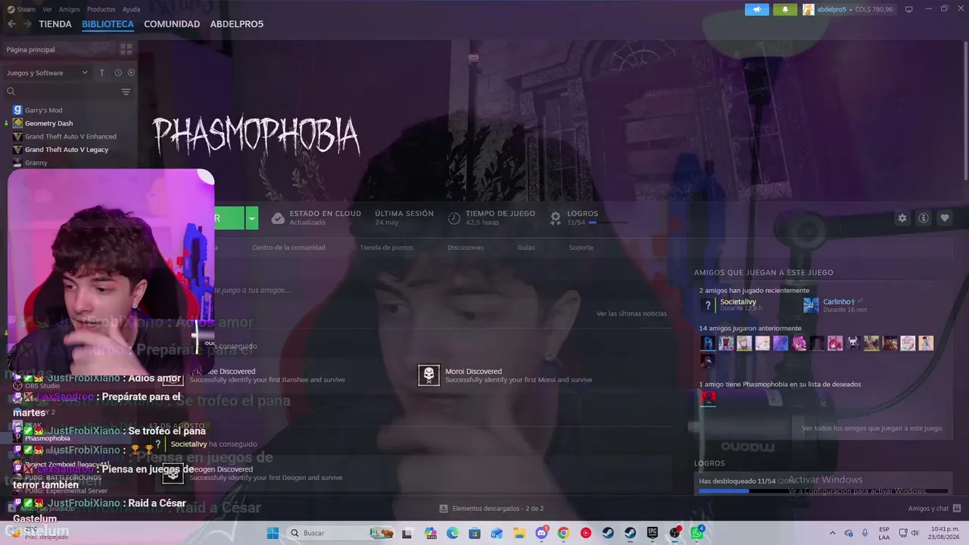Open Steam notifications bell
This screenshot has height=545, width=969.
click(785, 9)
